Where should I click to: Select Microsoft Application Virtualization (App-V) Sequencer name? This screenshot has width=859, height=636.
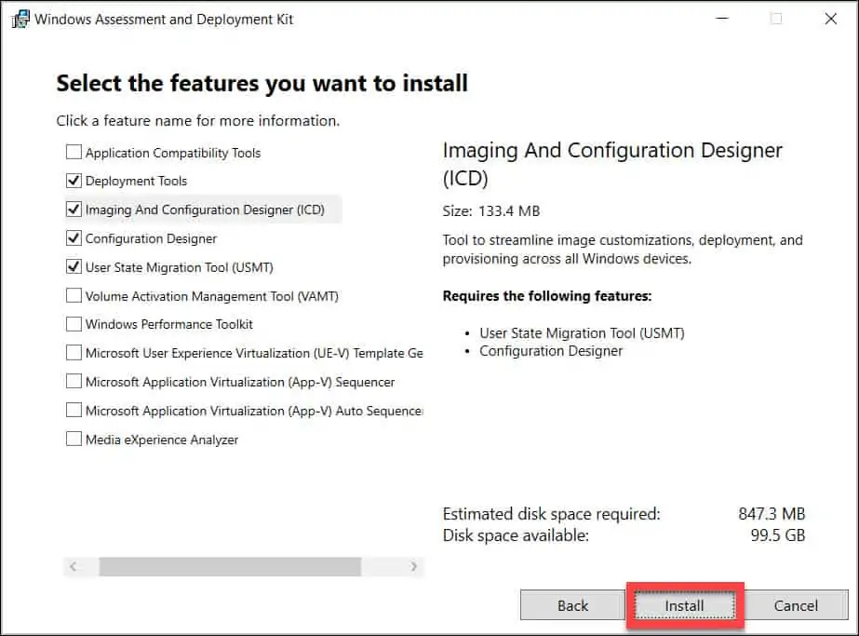pyautogui.click(x=240, y=382)
